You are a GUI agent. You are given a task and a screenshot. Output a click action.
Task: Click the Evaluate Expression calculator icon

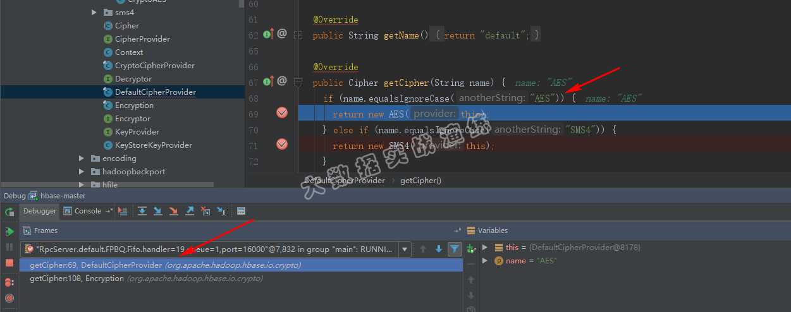pyautogui.click(x=241, y=211)
